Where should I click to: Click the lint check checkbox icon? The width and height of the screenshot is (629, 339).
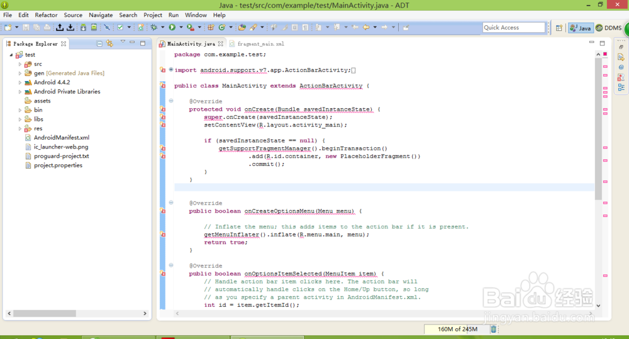pyautogui.click(x=120, y=27)
